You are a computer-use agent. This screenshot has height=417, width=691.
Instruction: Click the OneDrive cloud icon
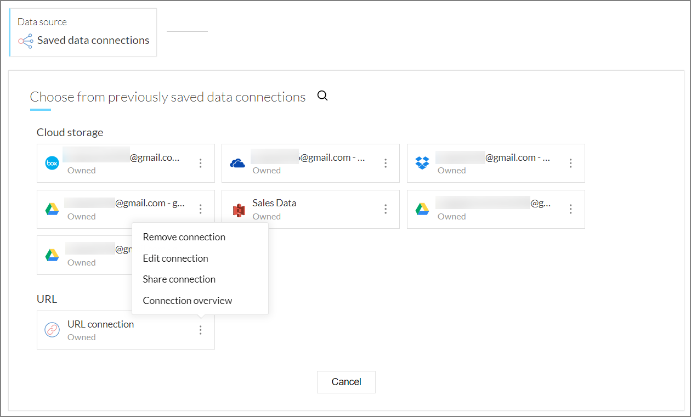pos(237,163)
